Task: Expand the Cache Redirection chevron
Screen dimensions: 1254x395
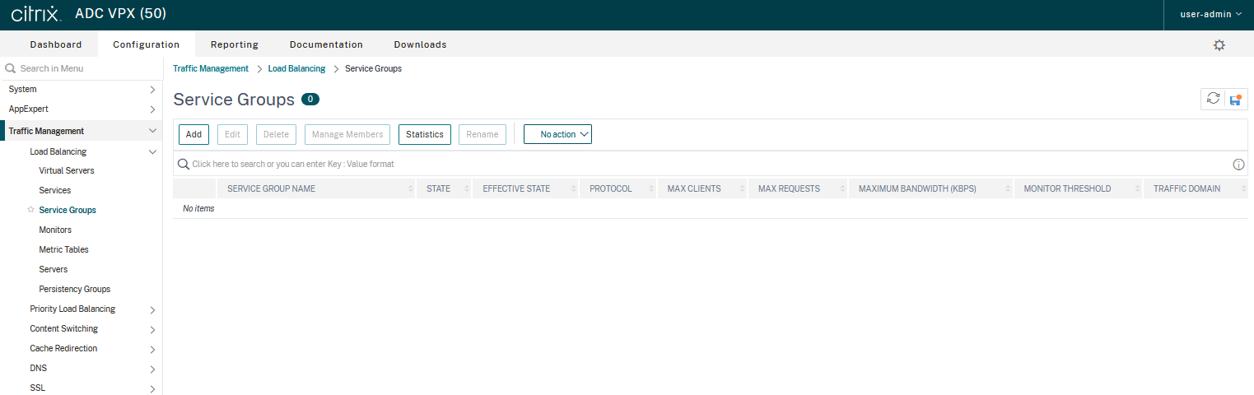Action: 152,349
